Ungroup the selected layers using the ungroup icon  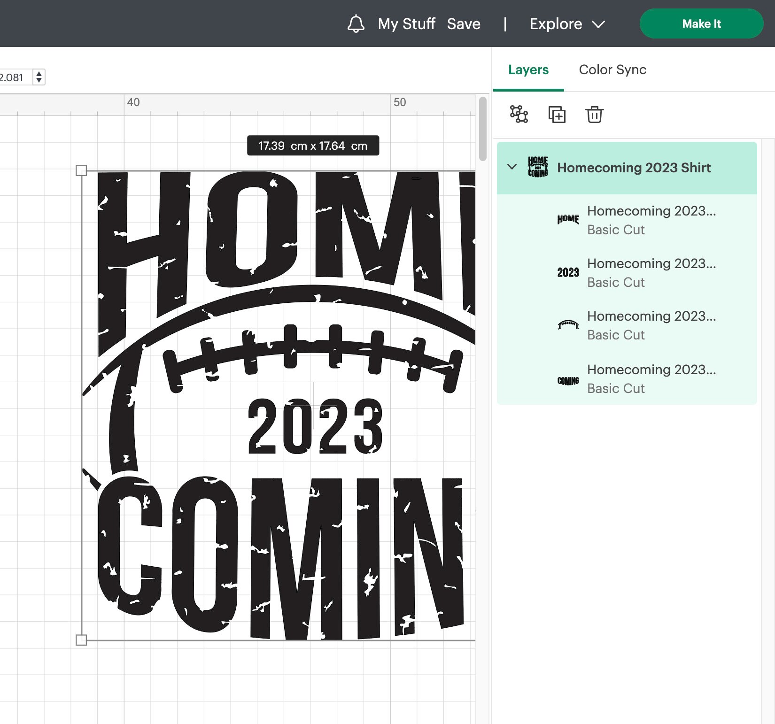pos(519,114)
